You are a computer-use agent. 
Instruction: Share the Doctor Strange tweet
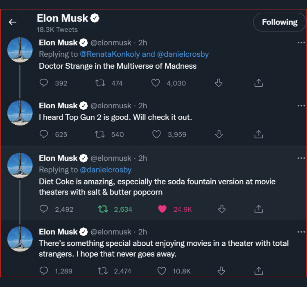pyautogui.click(x=258, y=83)
